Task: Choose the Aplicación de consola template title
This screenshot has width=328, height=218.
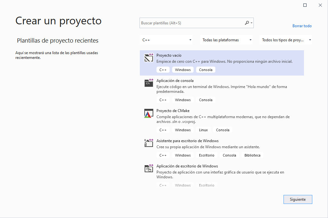Action: pyautogui.click(x=175, y=81)
